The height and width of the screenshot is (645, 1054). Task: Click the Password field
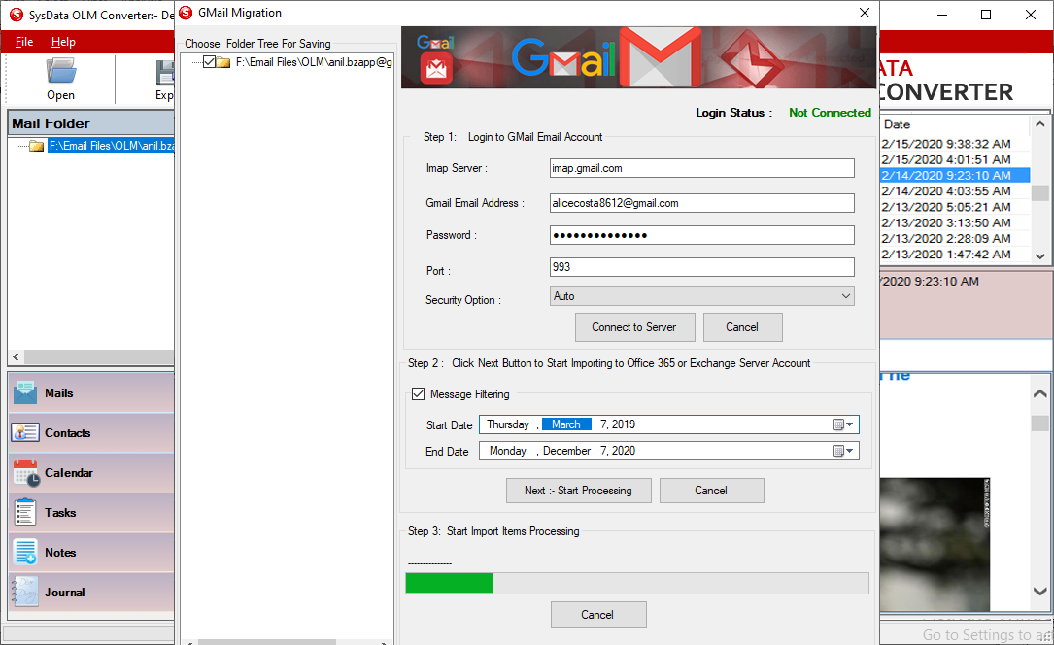[701, 235]
